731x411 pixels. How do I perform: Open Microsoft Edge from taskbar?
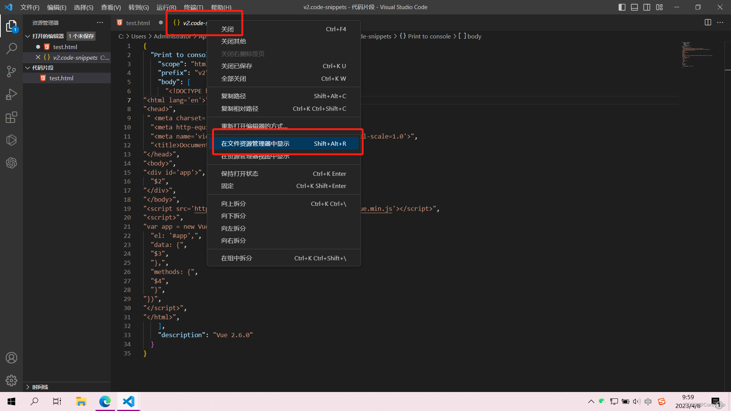[x=105, y=401]
